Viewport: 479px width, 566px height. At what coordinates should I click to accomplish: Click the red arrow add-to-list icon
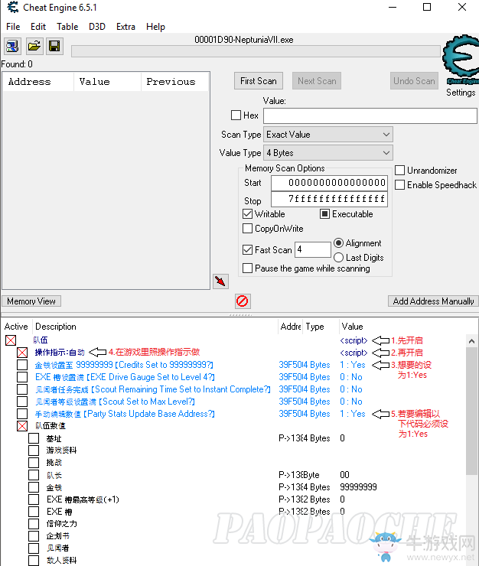220,281
